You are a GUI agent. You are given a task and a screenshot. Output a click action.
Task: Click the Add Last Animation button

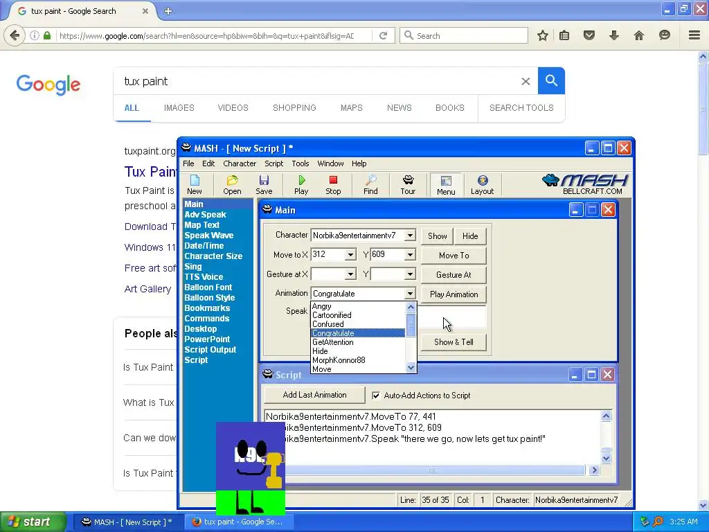(x=315, y=395)
